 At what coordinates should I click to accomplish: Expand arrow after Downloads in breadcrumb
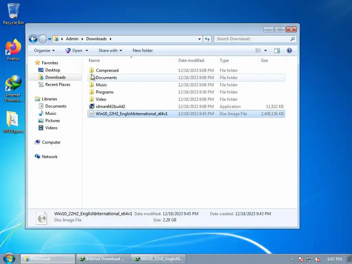tap(110, 39)
